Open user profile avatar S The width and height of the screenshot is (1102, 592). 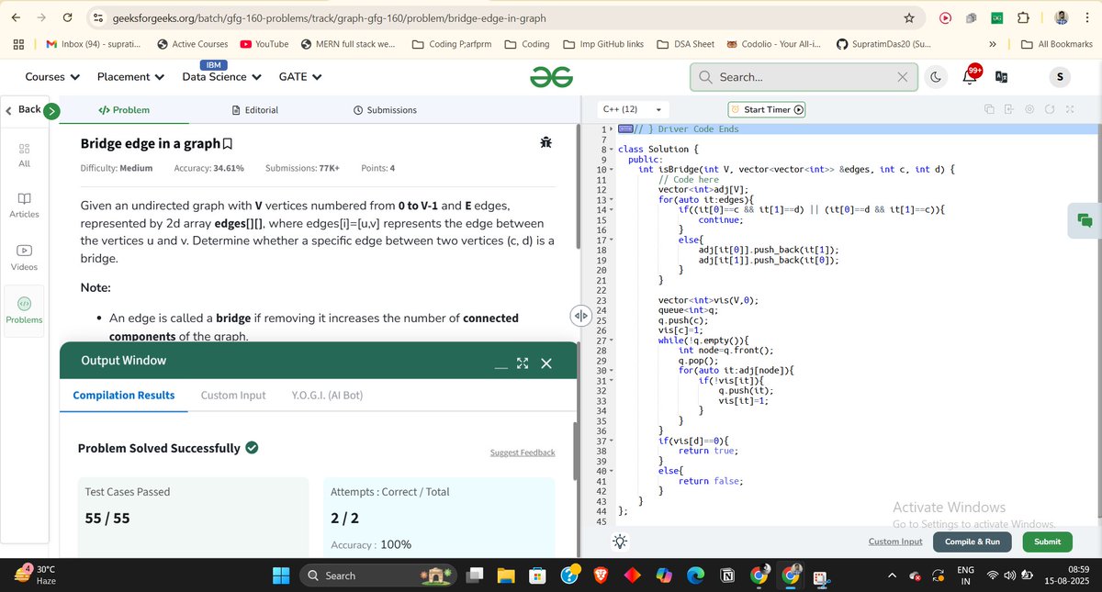click(x=1058, y=78)
